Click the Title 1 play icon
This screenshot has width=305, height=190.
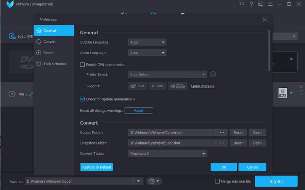[x=12, y=94]
